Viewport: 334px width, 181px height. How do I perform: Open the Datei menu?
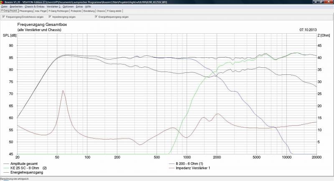pos(4,7)
